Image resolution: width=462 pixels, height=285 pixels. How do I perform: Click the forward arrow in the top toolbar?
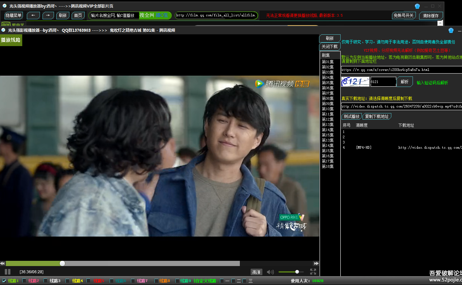pyautogui.click(x=48, y=15)
